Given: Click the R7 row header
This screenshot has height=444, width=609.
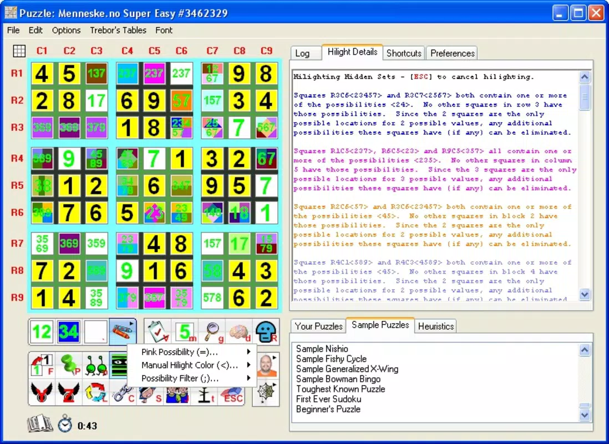Looking at the screenshot, I should tap(17, 244).
